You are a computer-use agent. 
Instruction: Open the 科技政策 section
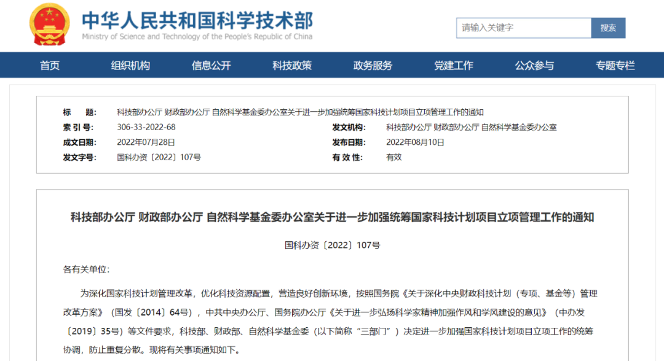(x=292, y=65)
